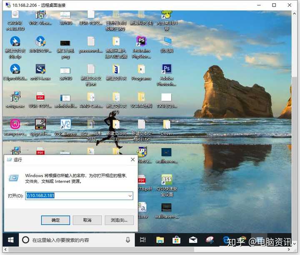Open the 新建文件夹 (0).zip archive icon
Screen dimensions: 300x255
pos(15,47)
